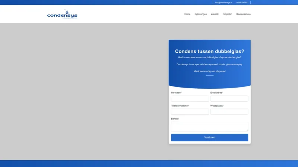
Task: Focus the Telefoonnummer input field
Action: (x=190, y=112)
